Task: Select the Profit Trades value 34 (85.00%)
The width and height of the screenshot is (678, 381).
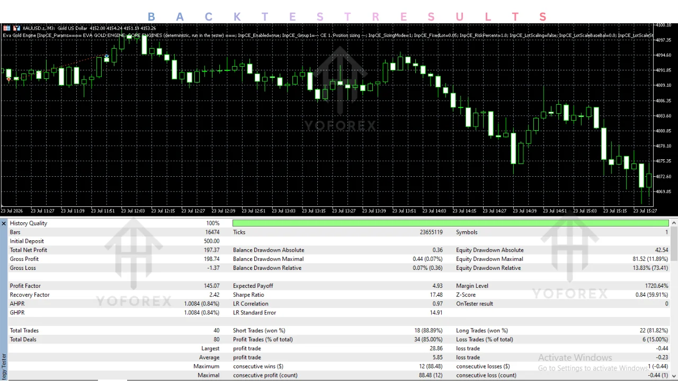Action: click(x=429, y=340)
